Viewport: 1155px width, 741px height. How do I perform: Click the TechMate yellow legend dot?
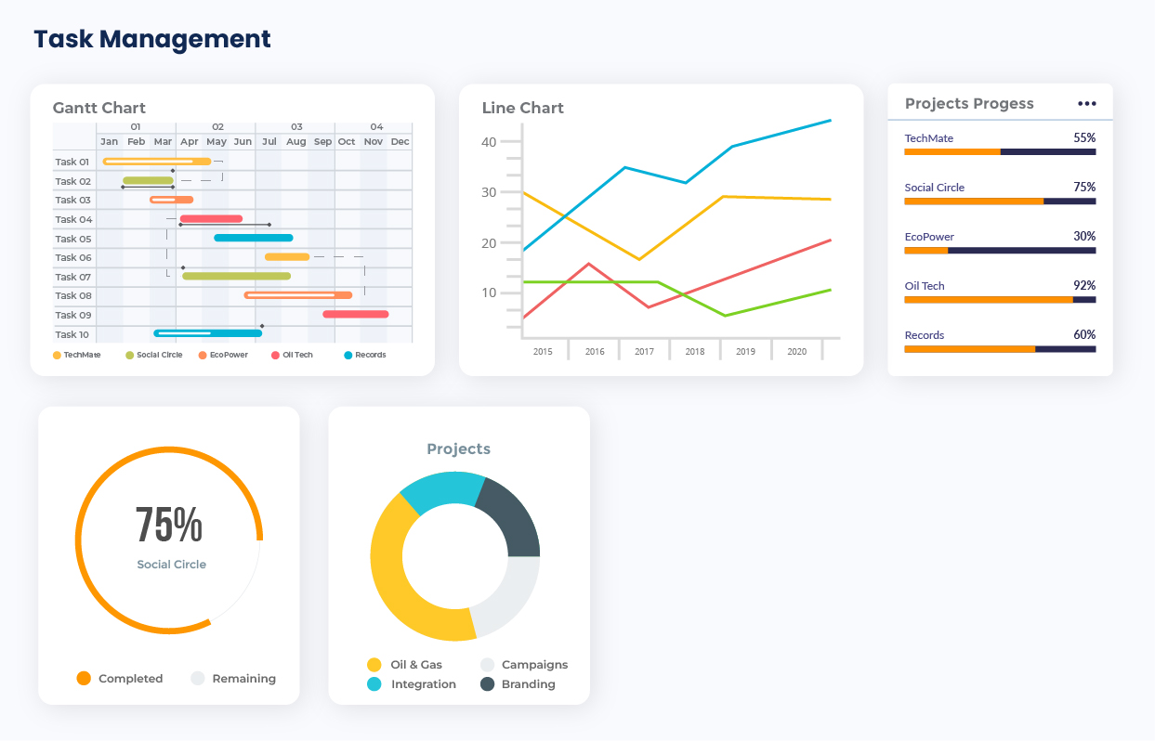click(57, 355)
